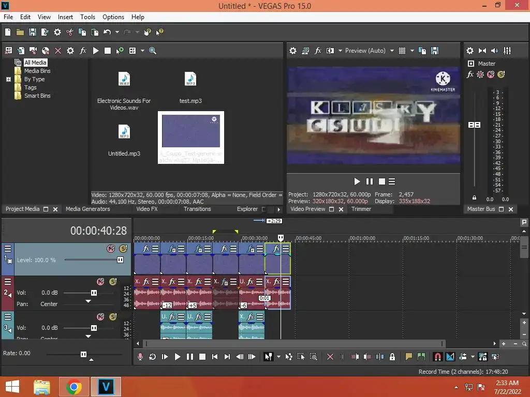Stop playback in timeline transport bar

202,357
